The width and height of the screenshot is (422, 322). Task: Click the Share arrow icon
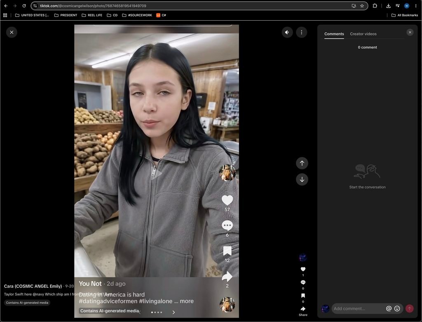tap(303, 308)
